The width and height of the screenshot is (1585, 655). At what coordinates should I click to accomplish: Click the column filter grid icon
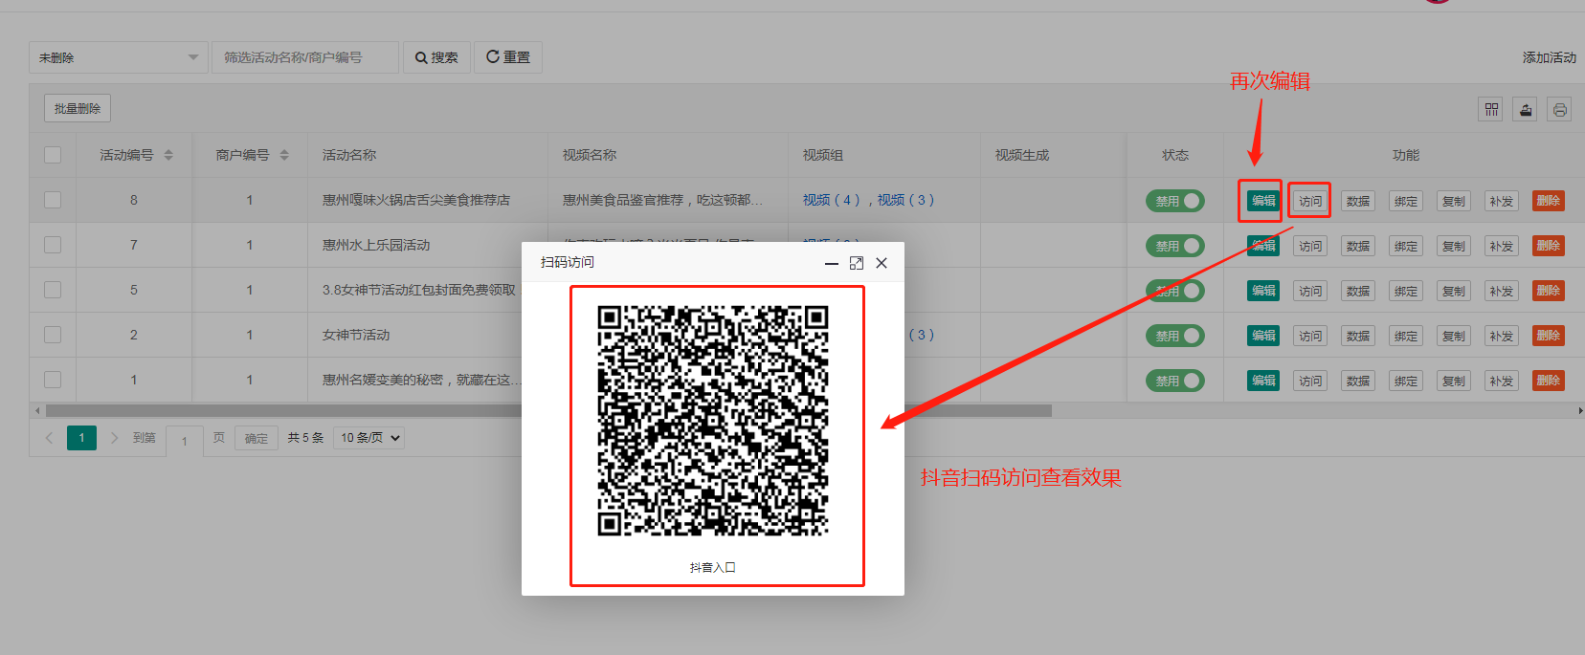[x=1491, y=109]
